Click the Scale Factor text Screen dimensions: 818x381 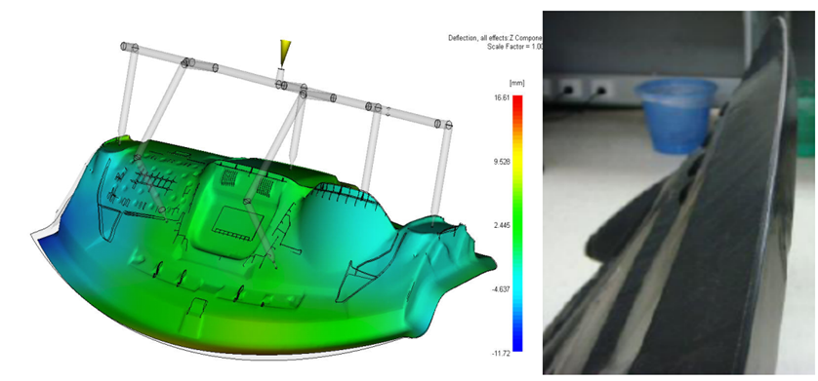[x=514, y=47]
